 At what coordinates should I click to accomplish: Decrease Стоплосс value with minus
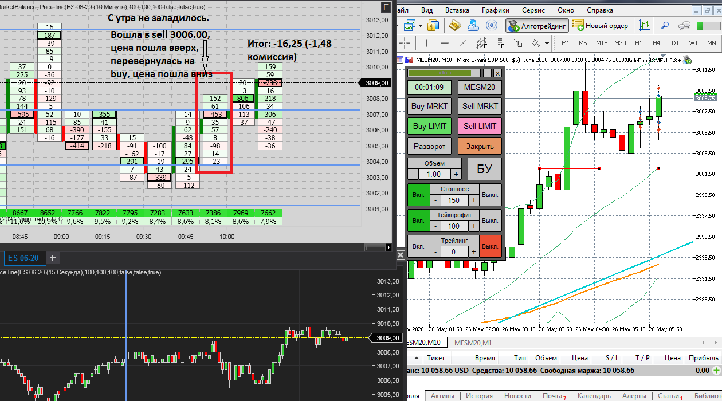pos(435,200)
